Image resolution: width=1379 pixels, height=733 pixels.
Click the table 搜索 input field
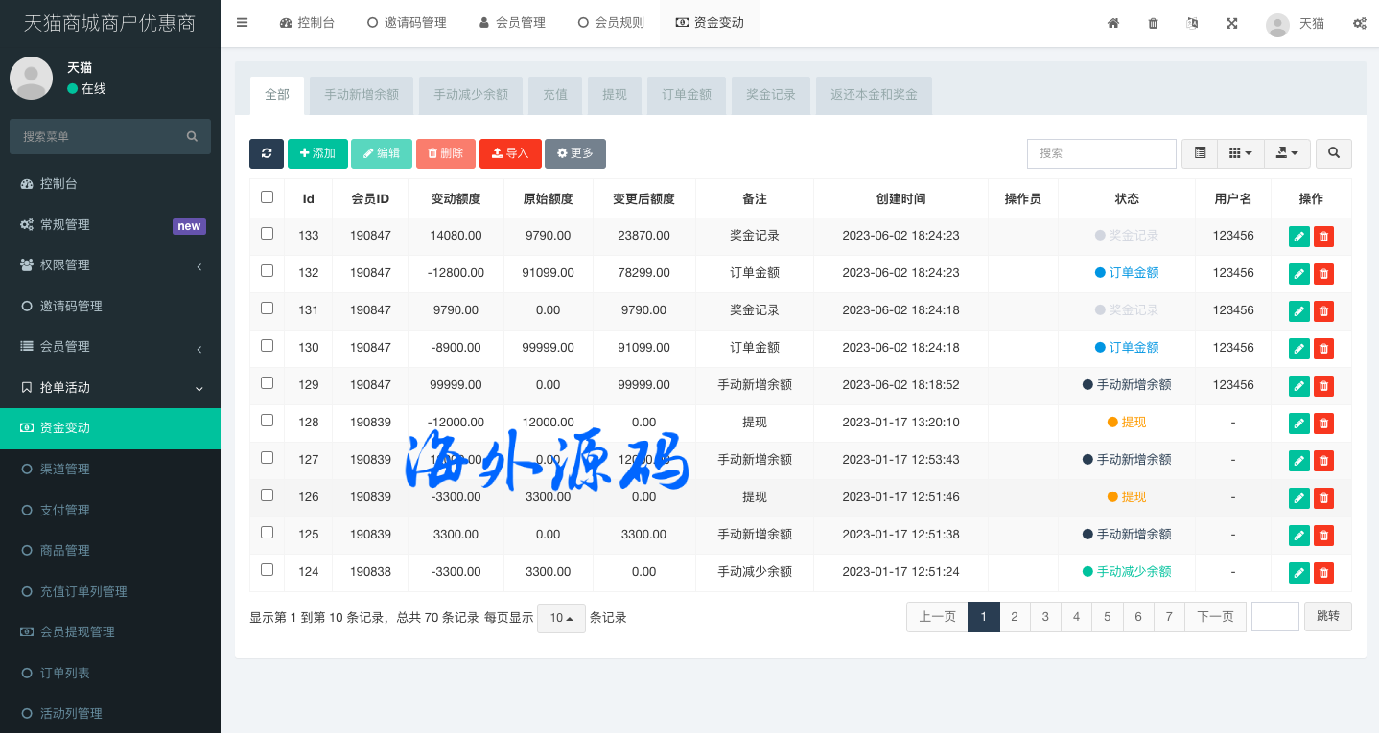click(1101, 153)
